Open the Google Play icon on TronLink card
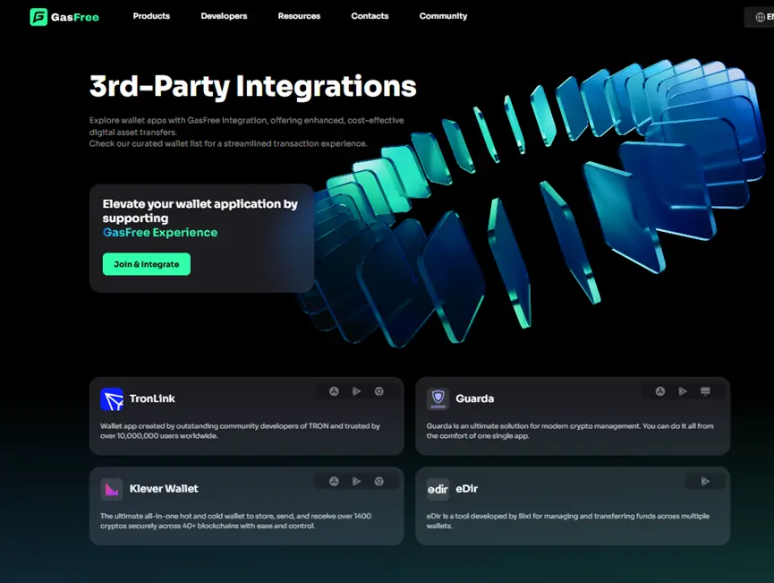Viewport: 774px width, 583px height. pyautogui.click(x=356, y=391)
